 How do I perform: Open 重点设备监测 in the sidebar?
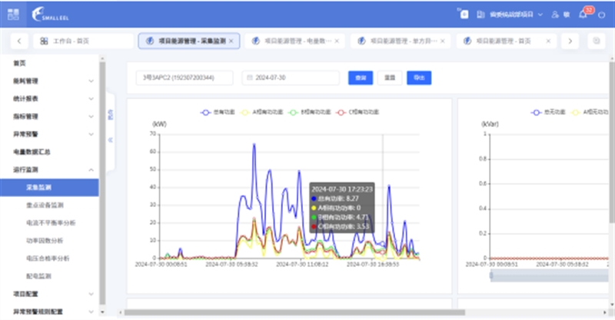[x=45, y=205]
